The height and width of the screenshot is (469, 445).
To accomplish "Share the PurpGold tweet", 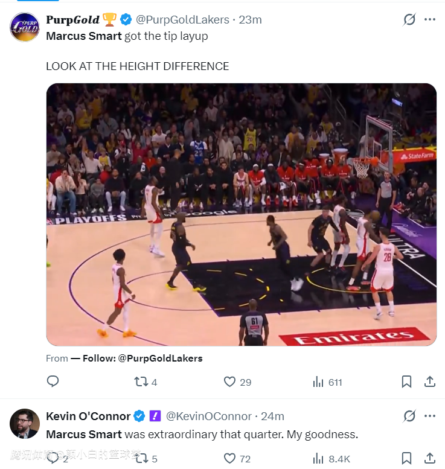I will tap(430, 381).
